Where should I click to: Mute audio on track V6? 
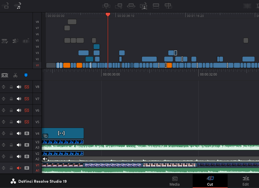[x=19, y=110]
